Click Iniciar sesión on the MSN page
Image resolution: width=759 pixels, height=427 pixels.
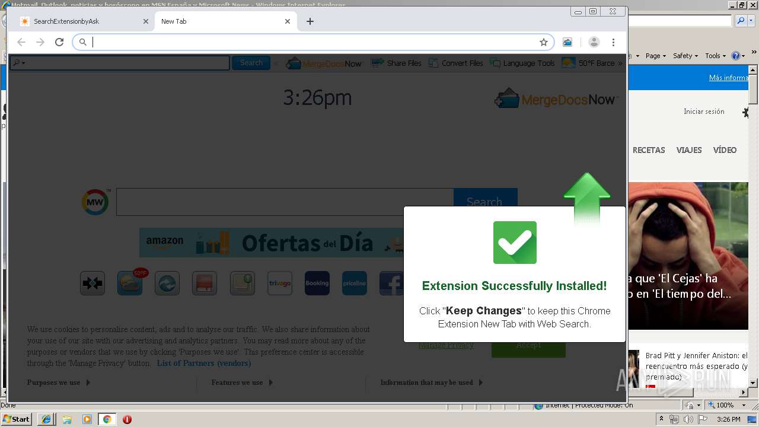coord(704,111)
